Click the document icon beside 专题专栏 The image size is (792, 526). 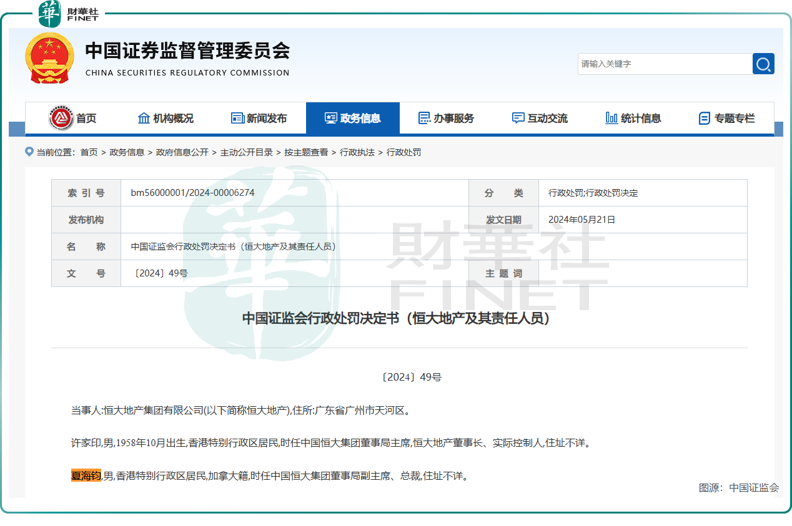tap(705, 118)
